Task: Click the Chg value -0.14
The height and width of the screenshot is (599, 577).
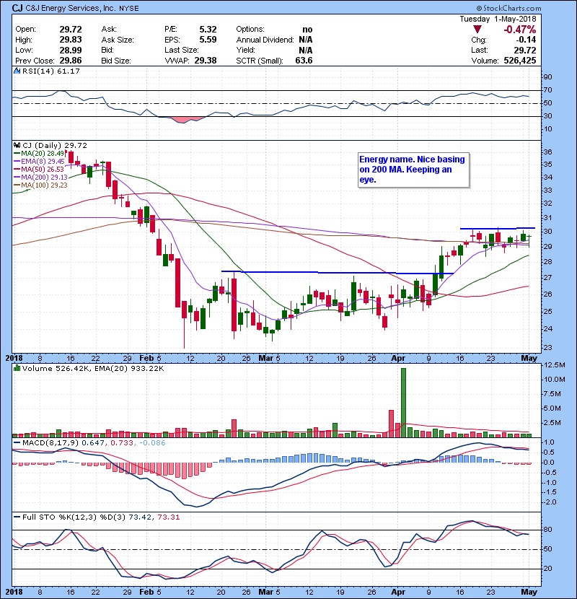Action: (x=526, y=40)
